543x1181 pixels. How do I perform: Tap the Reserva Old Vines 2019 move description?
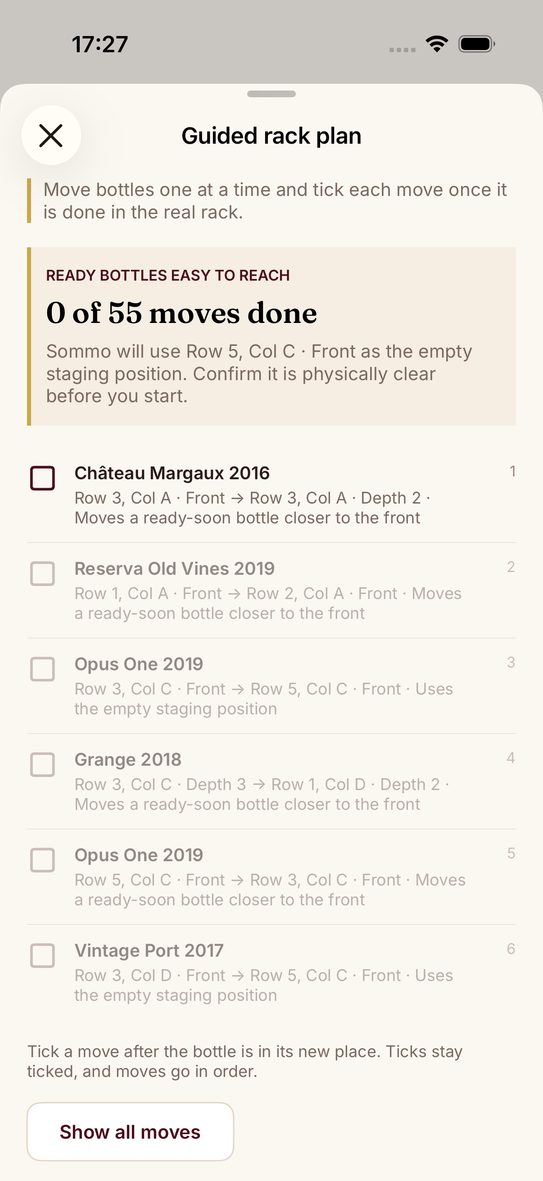(268, 604)
